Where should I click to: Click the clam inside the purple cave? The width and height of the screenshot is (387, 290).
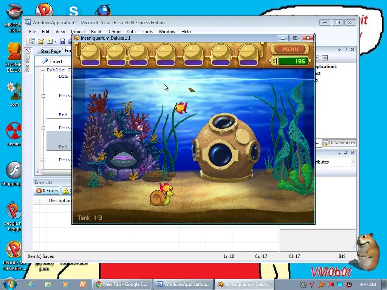pos(124,159)
